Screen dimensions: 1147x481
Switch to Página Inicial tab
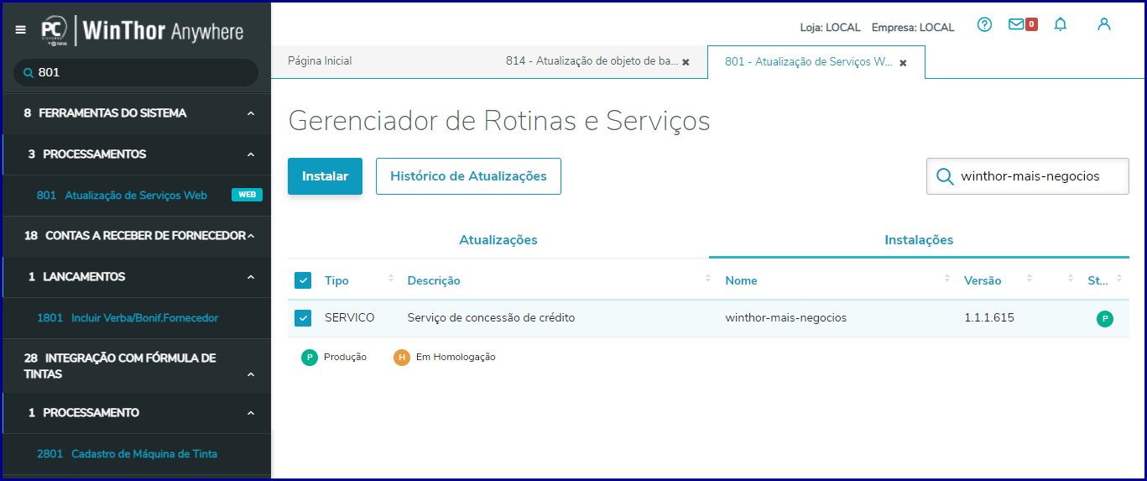coord(320,61)
